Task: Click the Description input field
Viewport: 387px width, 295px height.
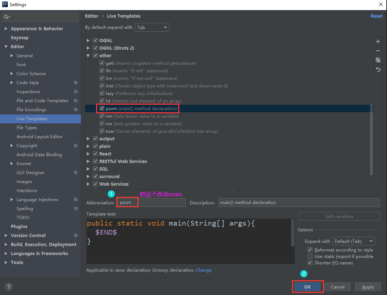Action: pyautogui.click(x=299, y=203)
